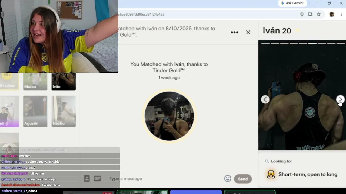Select the Mateo match card
The image size is (346, 194).
(x=35, y=81)
